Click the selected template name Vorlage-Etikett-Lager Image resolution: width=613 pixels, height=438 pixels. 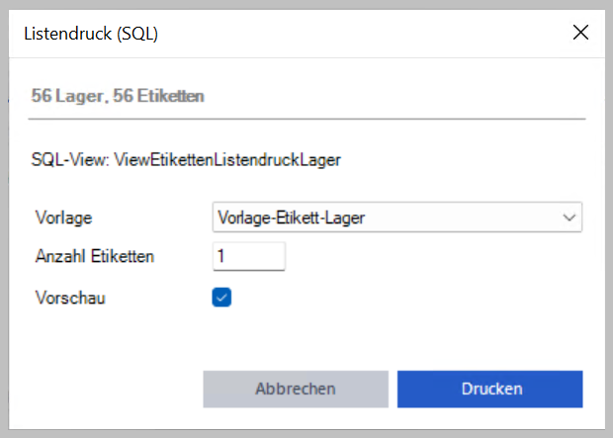pyautogui.click(x=292, y=218)
